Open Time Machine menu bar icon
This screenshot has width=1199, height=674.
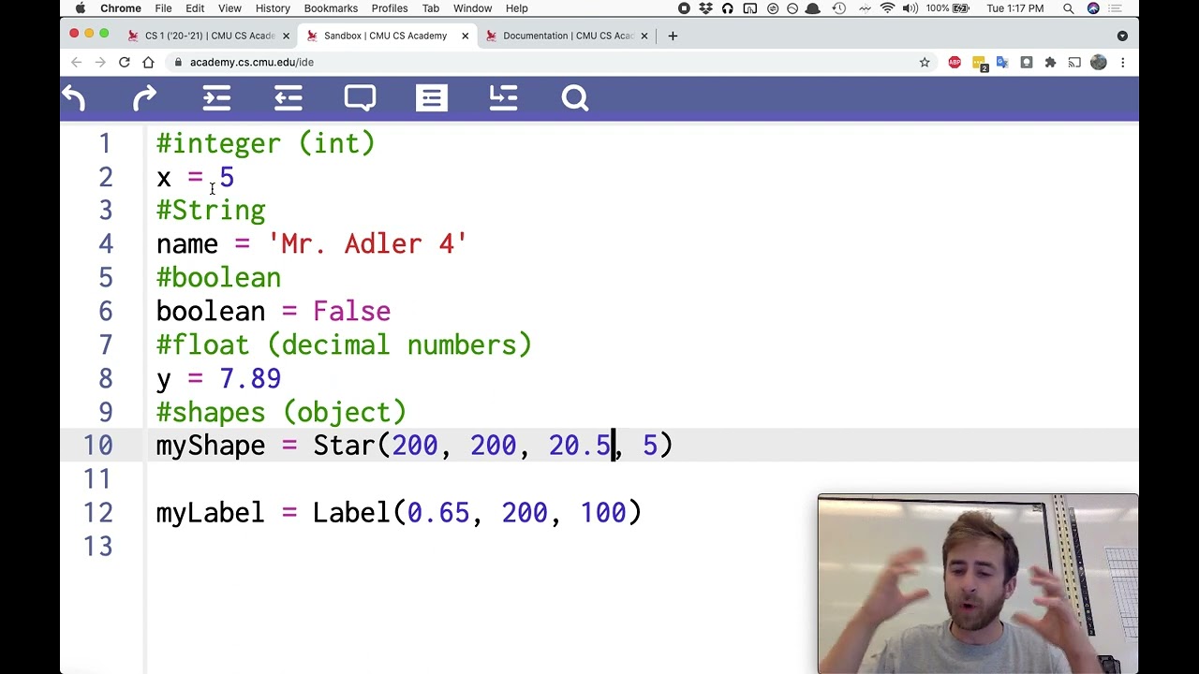839,8
